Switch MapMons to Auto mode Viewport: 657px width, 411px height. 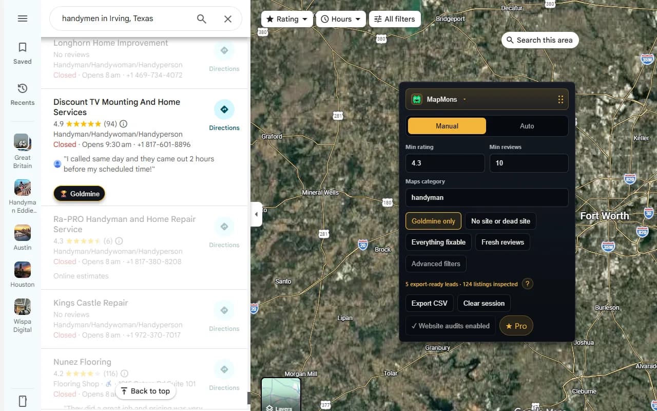tap(527, 126)
